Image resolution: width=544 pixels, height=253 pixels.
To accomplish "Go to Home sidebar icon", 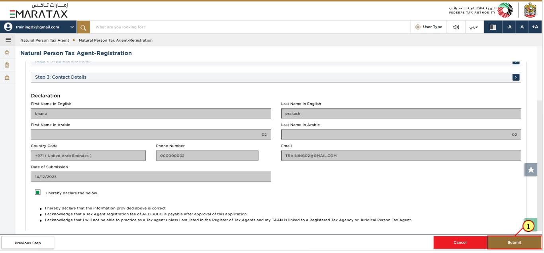I will [x=7, y=52].
